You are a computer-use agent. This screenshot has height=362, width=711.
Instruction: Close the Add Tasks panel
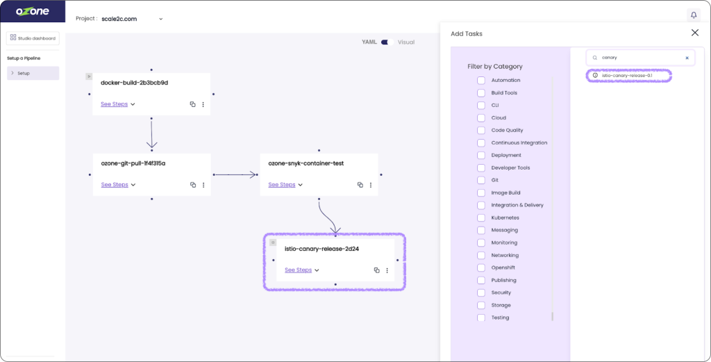click(694, 33)
